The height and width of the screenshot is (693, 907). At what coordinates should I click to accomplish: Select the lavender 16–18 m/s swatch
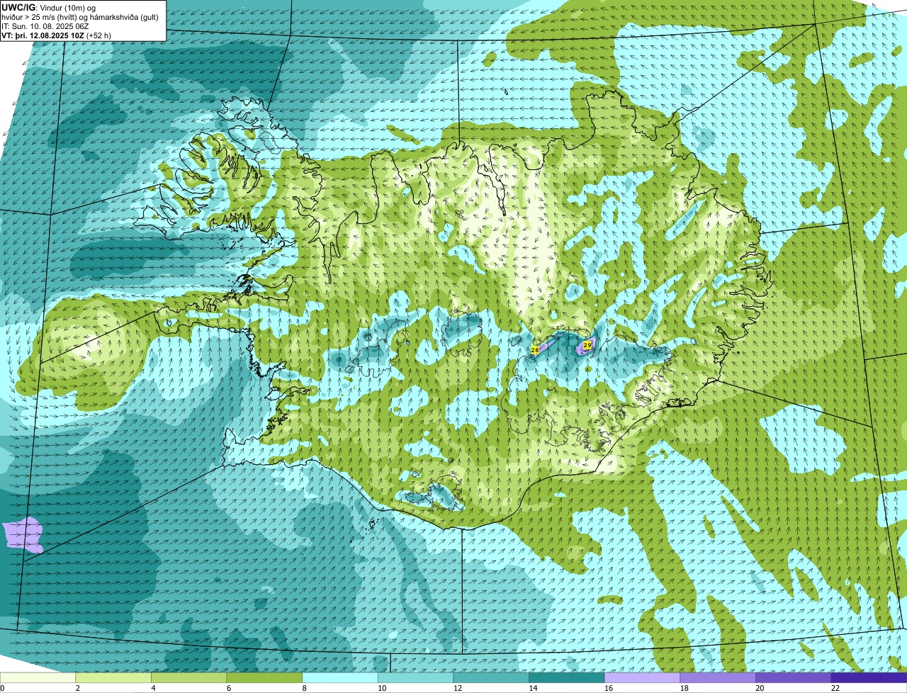coord(642,677)
